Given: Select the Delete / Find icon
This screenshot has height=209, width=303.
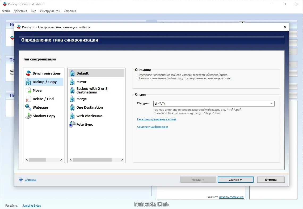Looking at the screenshot, I should [x=28, y=99].
